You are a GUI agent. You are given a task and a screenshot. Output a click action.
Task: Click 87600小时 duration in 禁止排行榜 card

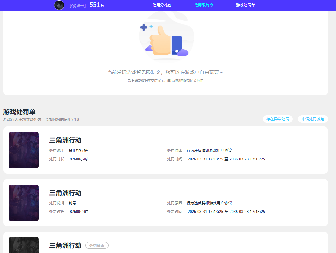coord(79,159)
